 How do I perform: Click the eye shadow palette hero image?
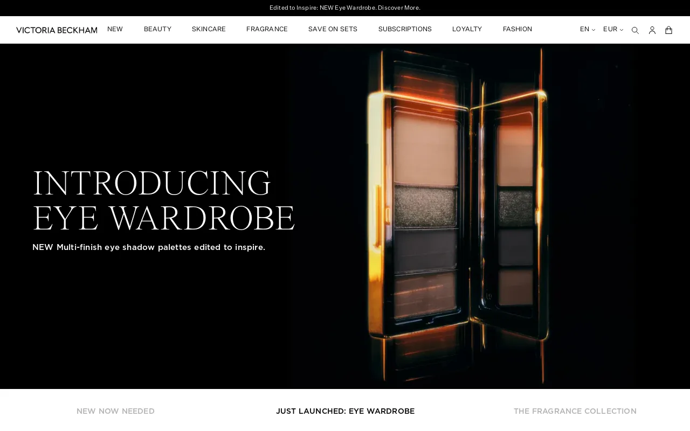pos(458,215)
